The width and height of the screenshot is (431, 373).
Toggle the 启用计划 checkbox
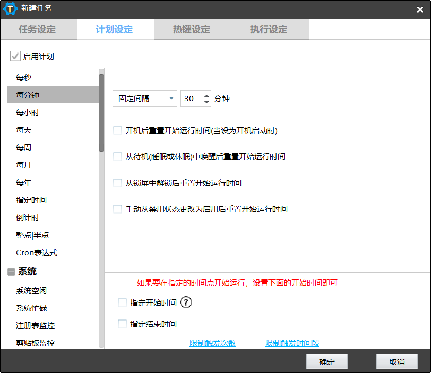pos(15,56)
